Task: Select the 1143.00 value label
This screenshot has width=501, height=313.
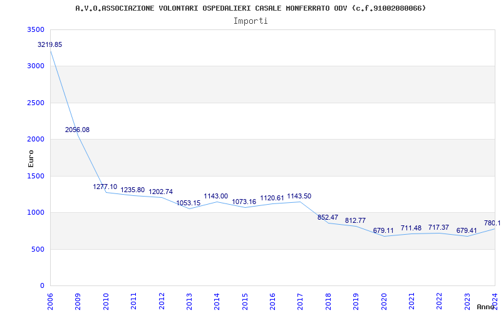Action: pyautogui.click(x=216, y=196)
